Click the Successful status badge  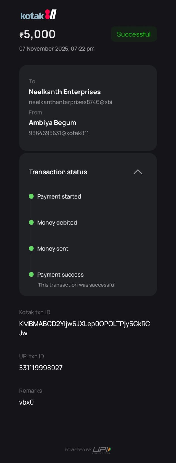134,34
